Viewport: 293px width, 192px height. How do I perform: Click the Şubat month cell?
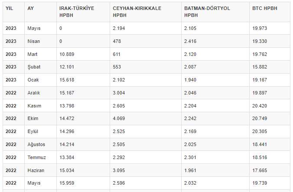coord(34,67)
